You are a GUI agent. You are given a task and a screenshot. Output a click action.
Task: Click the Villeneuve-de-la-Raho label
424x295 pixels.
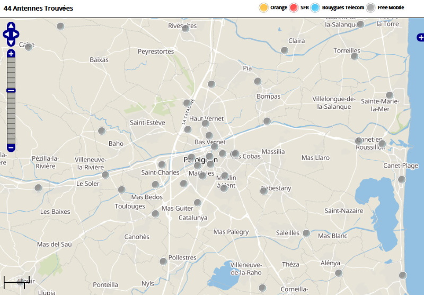click(246, 268)
